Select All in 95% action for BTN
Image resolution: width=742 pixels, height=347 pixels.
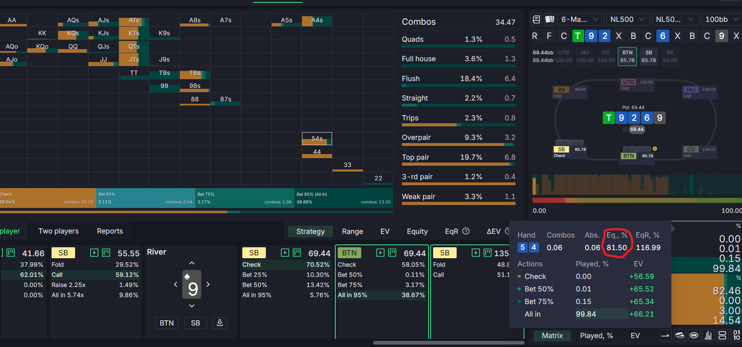[381, 295]
